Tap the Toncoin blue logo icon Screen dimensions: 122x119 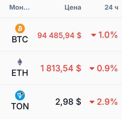20,96
